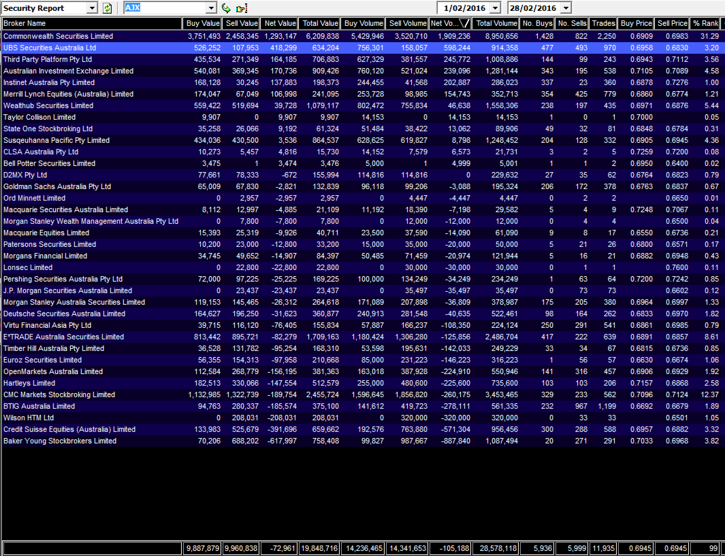Open the 28/02/2016 end date picker

point(566,8)
